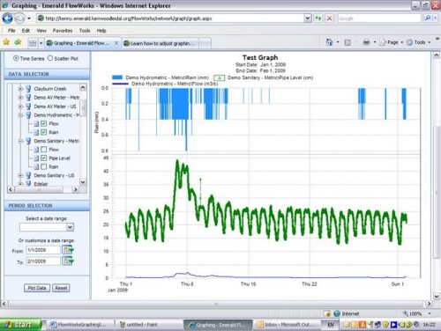Click the Home icon in toolbar
Viewport: 441px width, 331px height.
point(329,42)
